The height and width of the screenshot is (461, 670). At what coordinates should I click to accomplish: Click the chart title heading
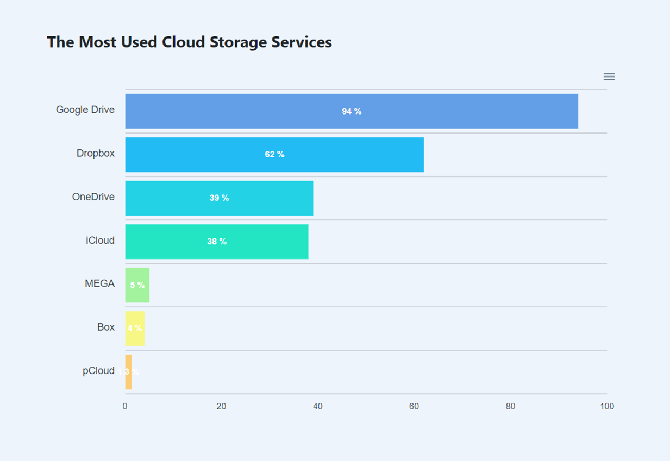point(189,42)
